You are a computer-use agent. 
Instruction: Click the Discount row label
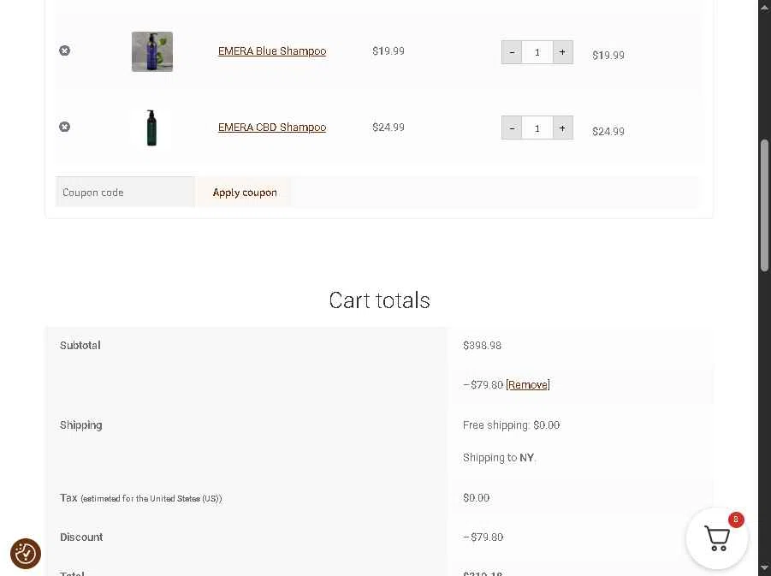81,537
